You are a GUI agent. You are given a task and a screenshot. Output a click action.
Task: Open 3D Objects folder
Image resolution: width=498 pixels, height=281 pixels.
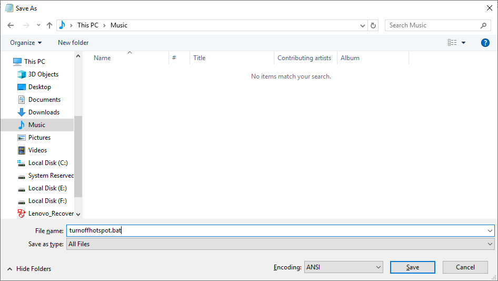(x=43, y=74)
